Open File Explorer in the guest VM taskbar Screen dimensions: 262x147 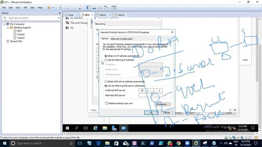point(105,128)
